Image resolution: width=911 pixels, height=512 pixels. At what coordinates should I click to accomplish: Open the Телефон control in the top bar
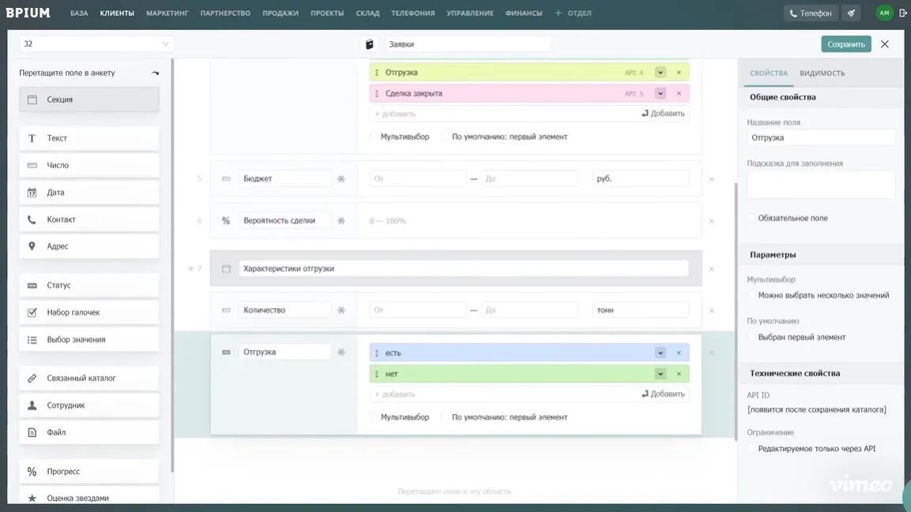810,13
